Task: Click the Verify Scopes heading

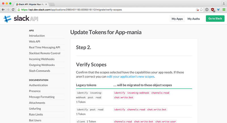Action: click(x=91, y=64)
